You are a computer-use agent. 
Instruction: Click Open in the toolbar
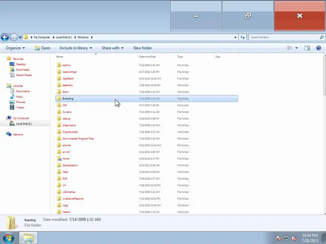pos(42,48)
